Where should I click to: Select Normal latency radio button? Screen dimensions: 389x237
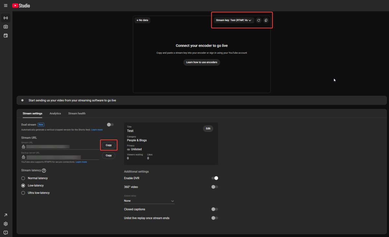click(x=23, y=178)
